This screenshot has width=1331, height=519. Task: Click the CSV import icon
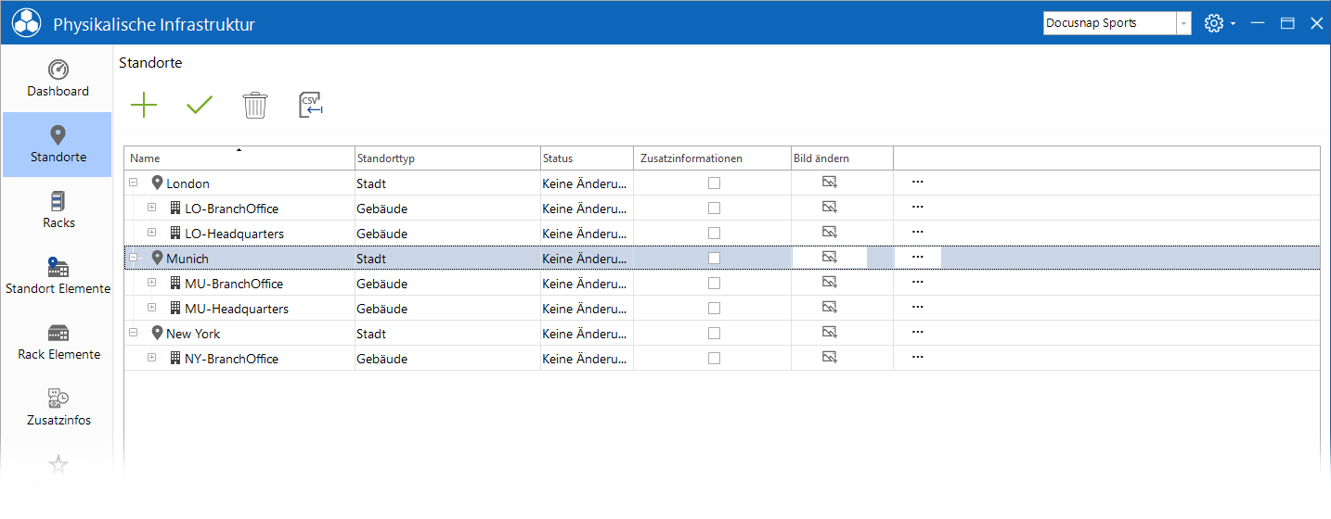[x=311, y=105]
